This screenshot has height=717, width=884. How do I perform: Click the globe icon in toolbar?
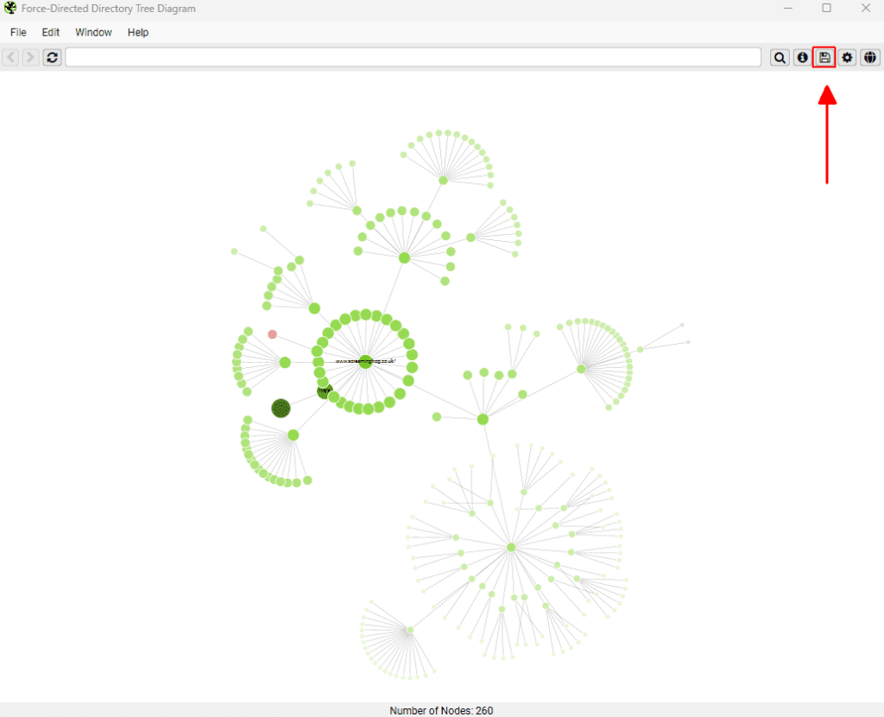[x=870, y=58]
